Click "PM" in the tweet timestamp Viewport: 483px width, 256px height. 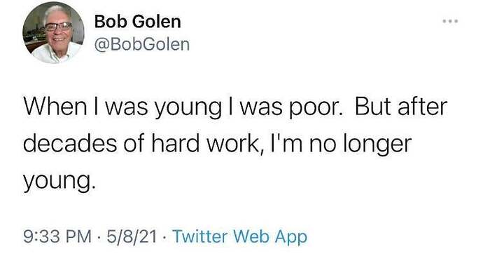point(79,236)
